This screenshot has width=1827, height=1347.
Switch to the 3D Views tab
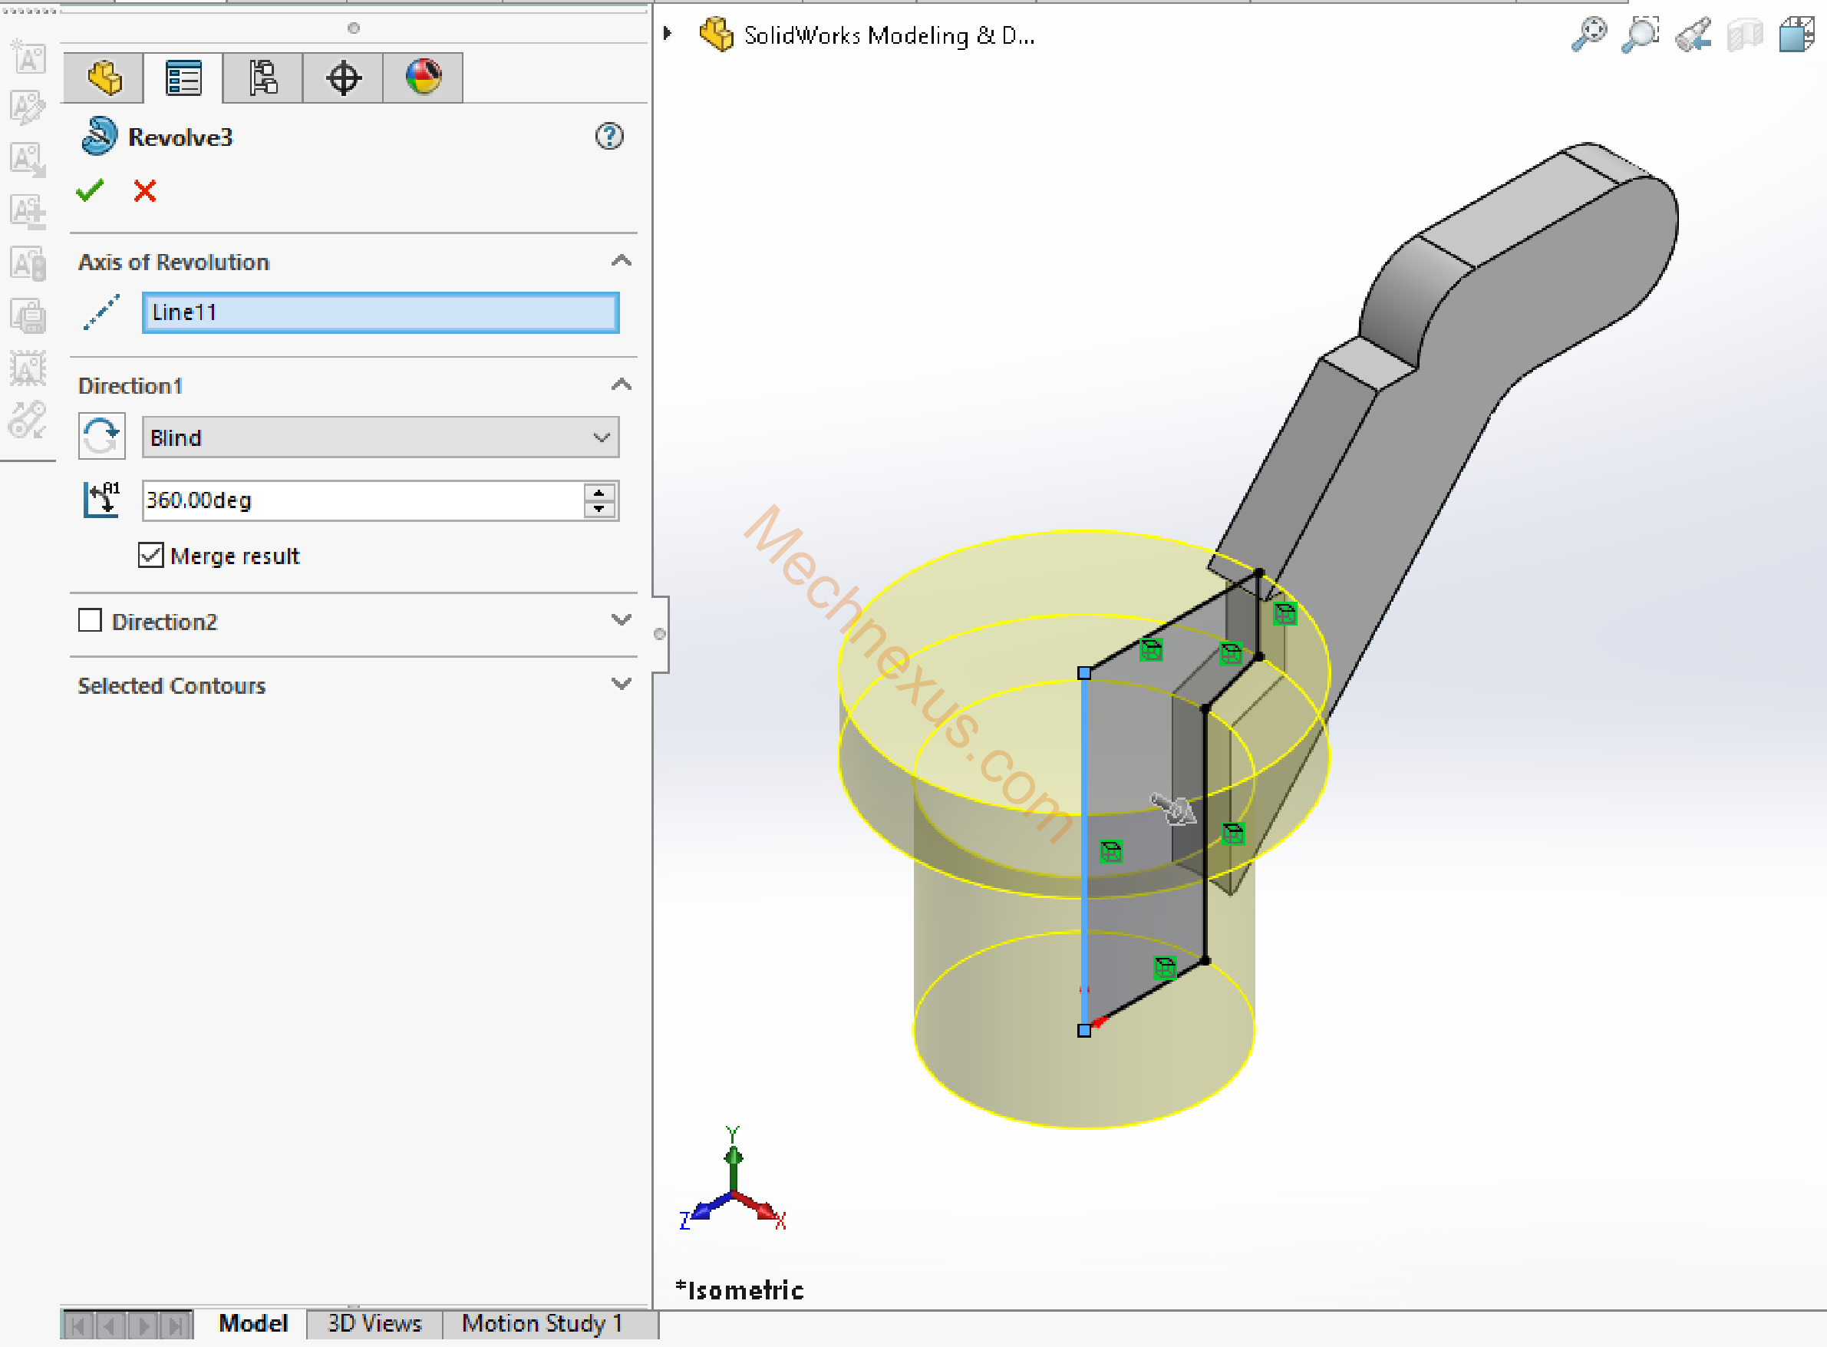coord(374,1322)
